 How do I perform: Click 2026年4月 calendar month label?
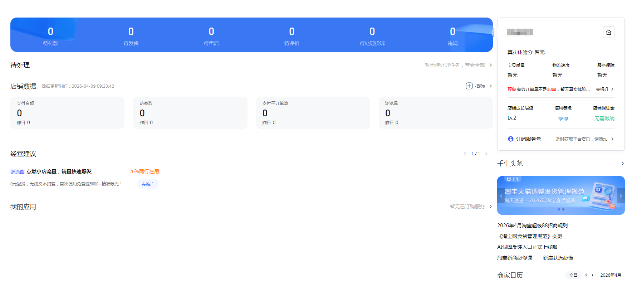(x=611, y=275)
